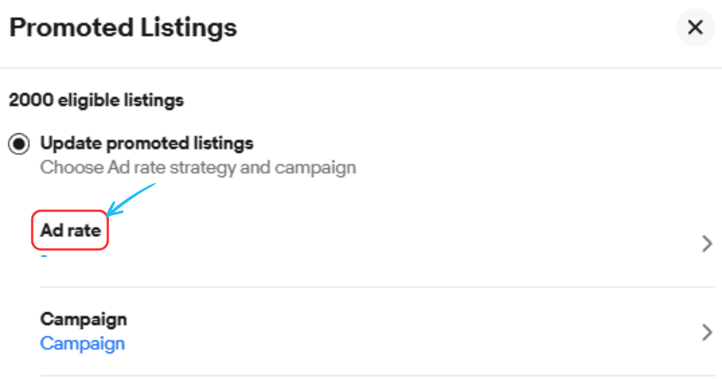Close the Promoted Listings panel with X
Image resolution: width=722 pixels, height=379 pixels.
695,28
